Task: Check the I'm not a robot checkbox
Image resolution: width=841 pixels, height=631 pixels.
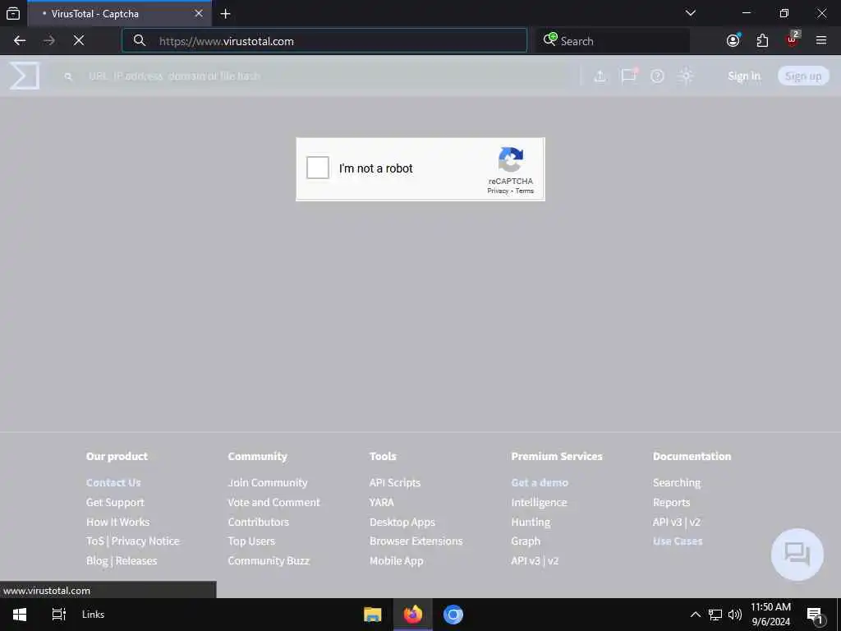Action: [318, 168]
